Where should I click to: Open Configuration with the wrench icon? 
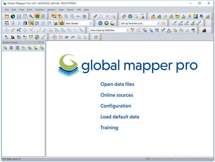tap(31, 16)
